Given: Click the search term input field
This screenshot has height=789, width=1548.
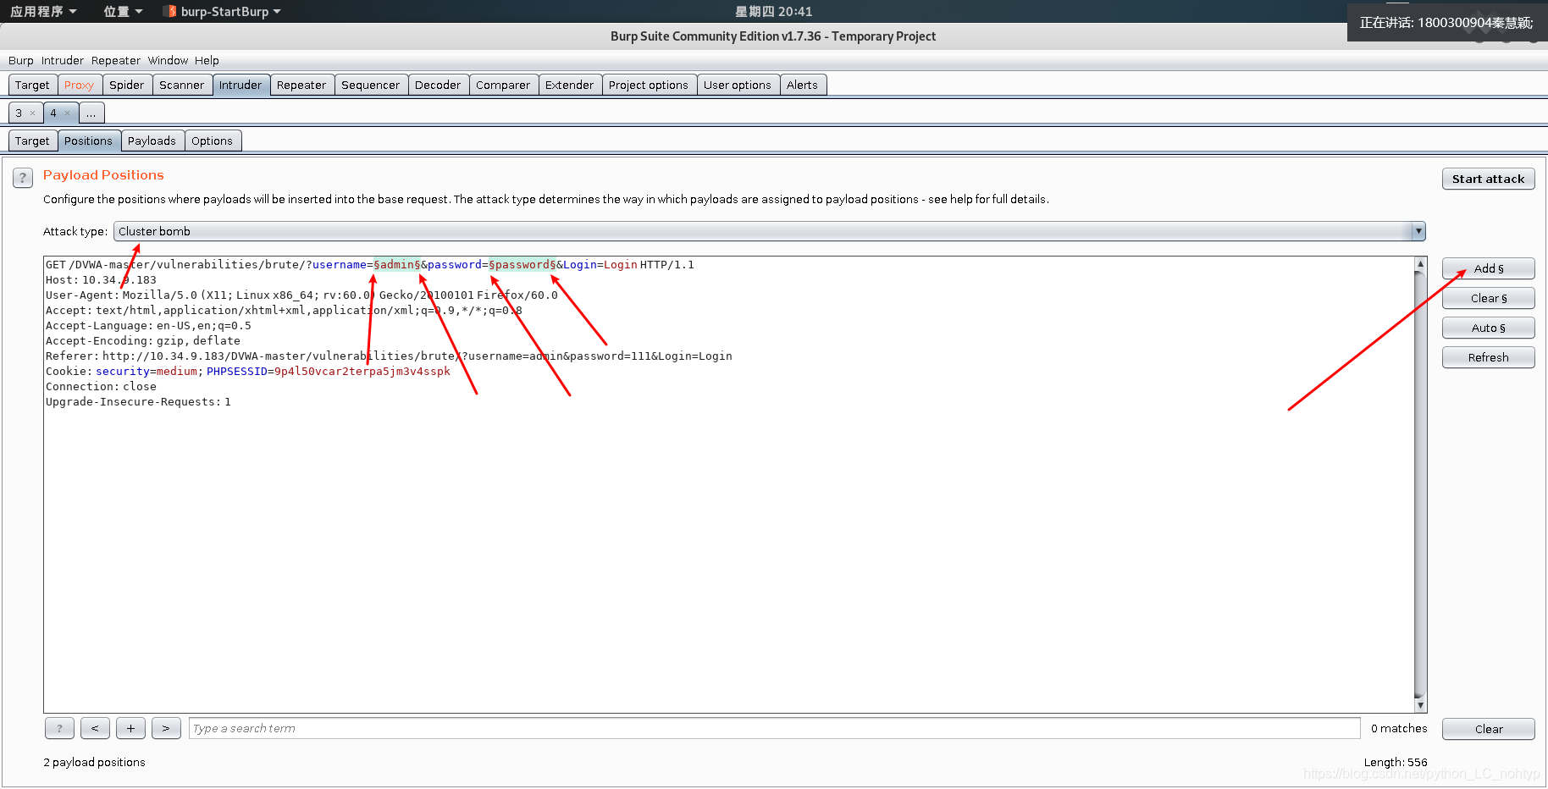Looking at the screenshot, I should 774,728.
